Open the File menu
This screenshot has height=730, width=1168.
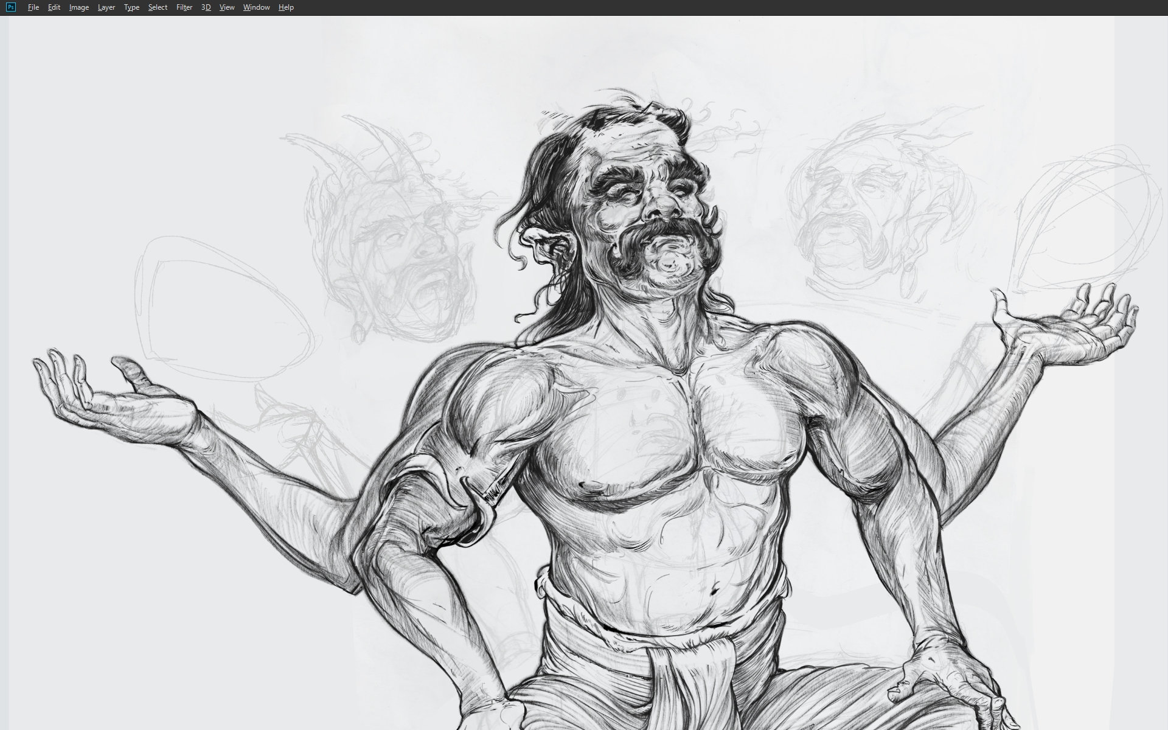[x=33, y=7]
